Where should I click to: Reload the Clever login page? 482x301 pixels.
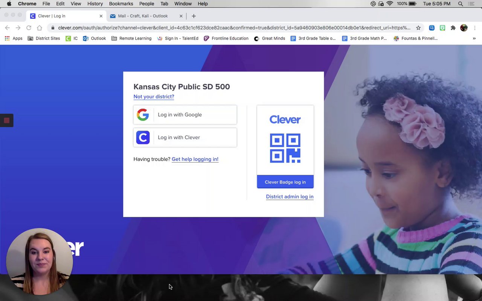click(x=29, y=28)
